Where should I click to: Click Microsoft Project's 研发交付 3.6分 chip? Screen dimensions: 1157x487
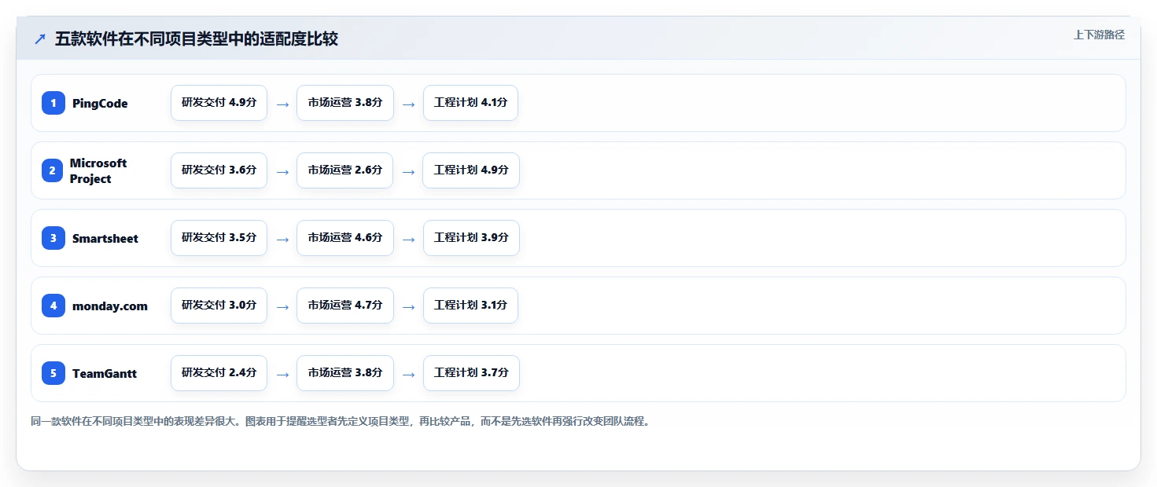pos(219,170)
